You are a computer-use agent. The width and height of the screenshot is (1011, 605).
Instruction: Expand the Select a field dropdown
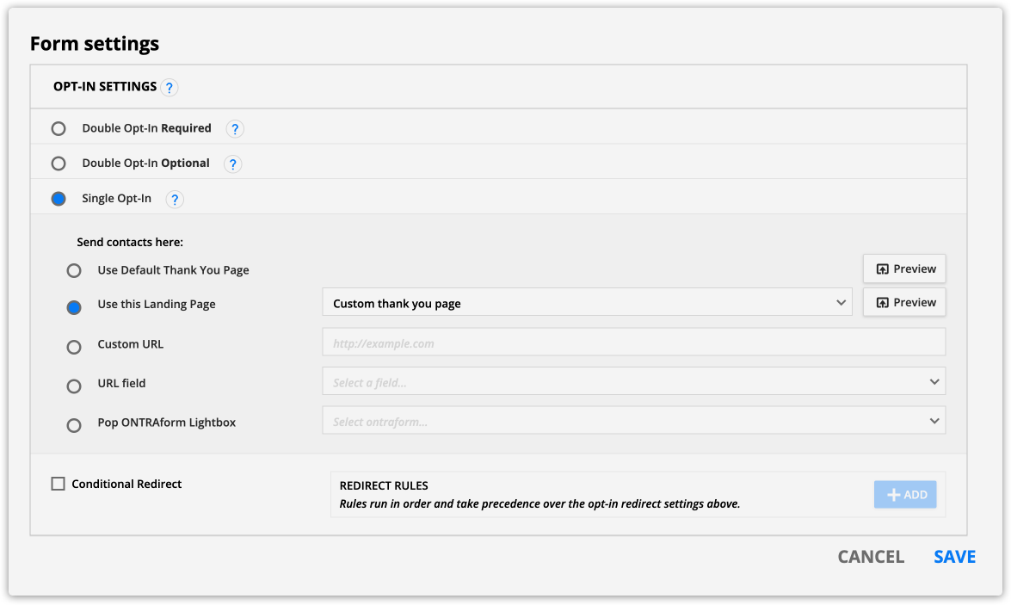pos(633,381)
